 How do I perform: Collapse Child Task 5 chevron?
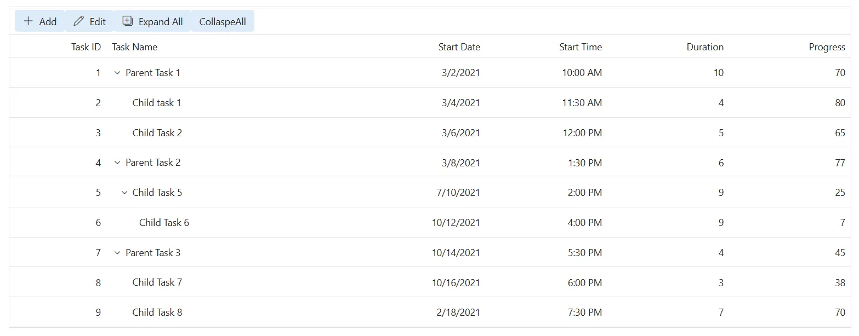124,193
